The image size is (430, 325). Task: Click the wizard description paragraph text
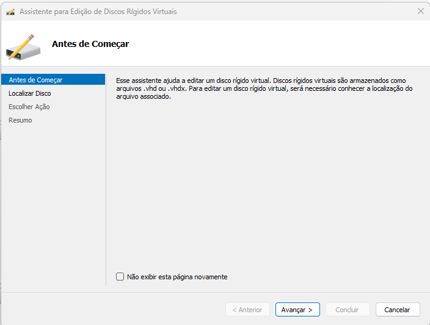261,80
